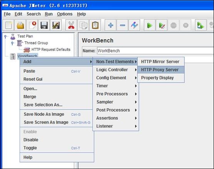214x169 pixels.
Task: Click the Copy toolbar icon
Action: pyautogui.click(x=83, y=25)
